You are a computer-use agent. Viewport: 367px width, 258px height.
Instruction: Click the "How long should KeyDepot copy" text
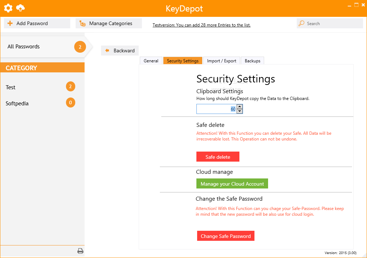coord(253,99)
